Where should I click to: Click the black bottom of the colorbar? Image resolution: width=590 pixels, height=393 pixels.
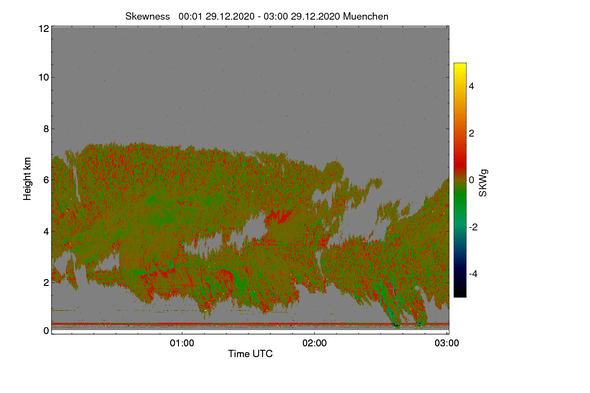coord(460,292)
